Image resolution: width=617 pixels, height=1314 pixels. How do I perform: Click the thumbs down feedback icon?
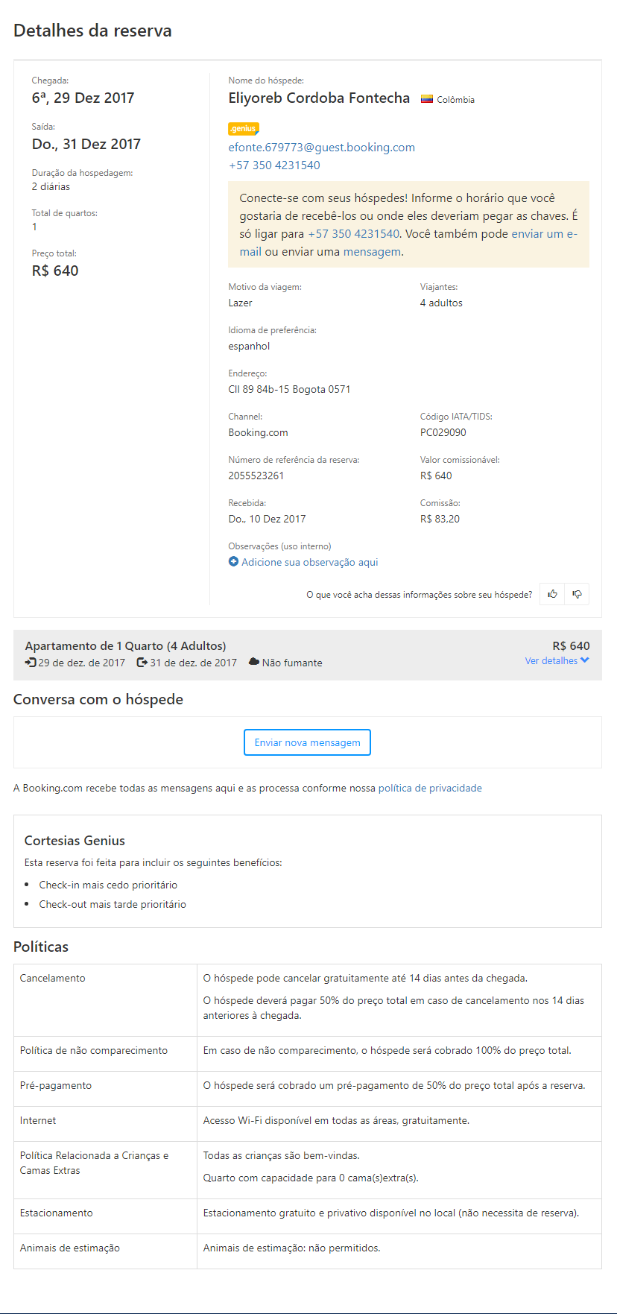click(x=577, y=594)
